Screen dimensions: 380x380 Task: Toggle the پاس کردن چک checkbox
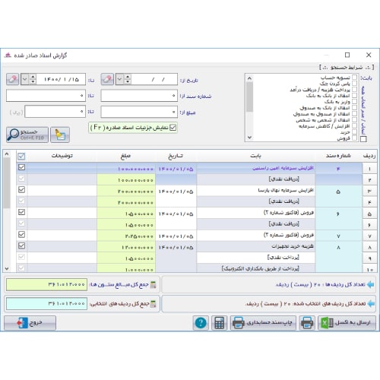(x=355, y=83)
